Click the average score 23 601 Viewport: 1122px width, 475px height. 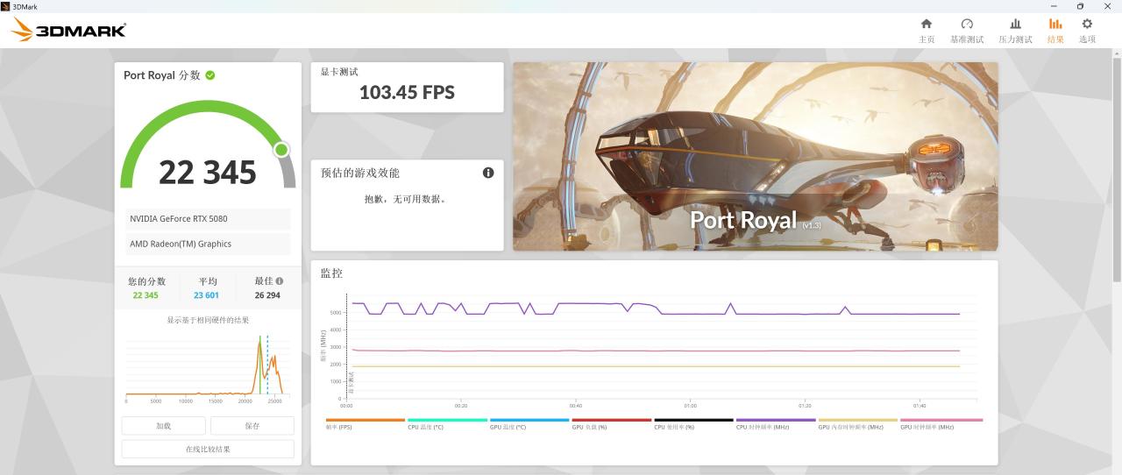tap(207, 295)
